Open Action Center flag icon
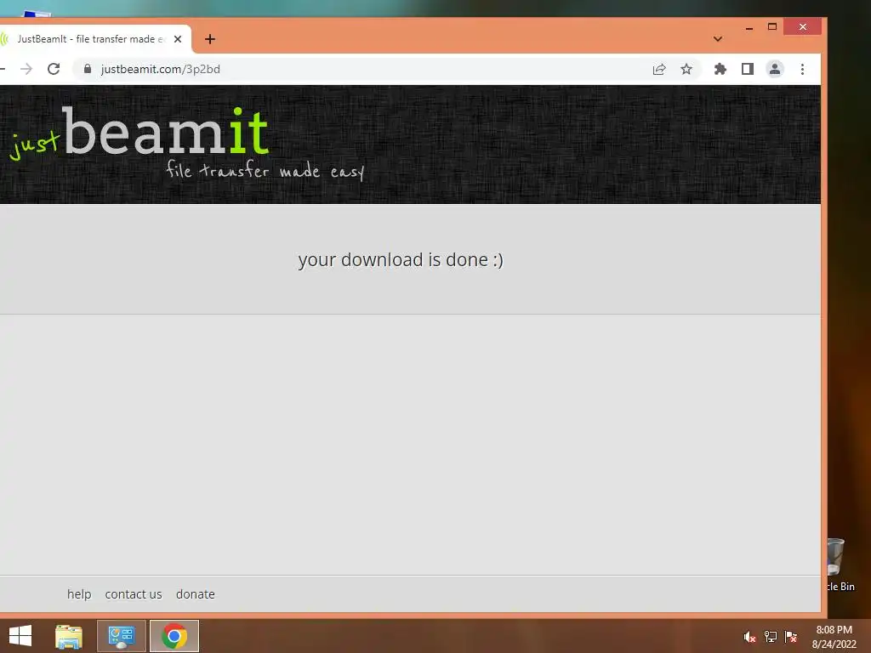 [x=791, y=637]
